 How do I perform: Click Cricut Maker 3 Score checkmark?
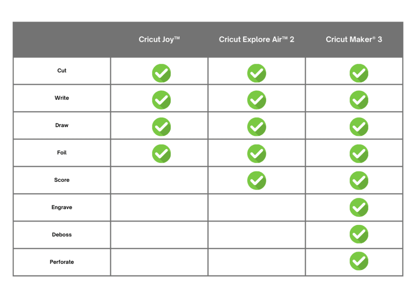click(x=359, y=180)
